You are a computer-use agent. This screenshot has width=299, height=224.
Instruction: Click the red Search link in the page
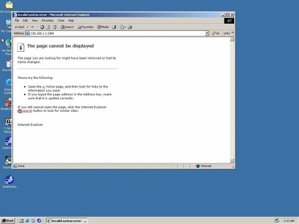point(27,111)
